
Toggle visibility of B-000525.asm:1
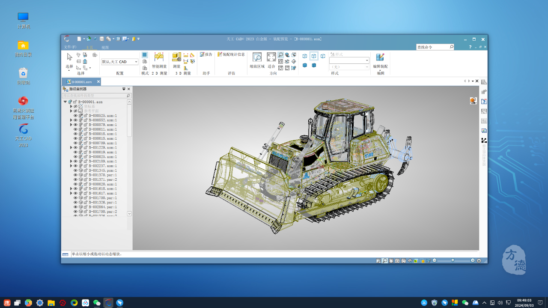(x=75, y=116)
